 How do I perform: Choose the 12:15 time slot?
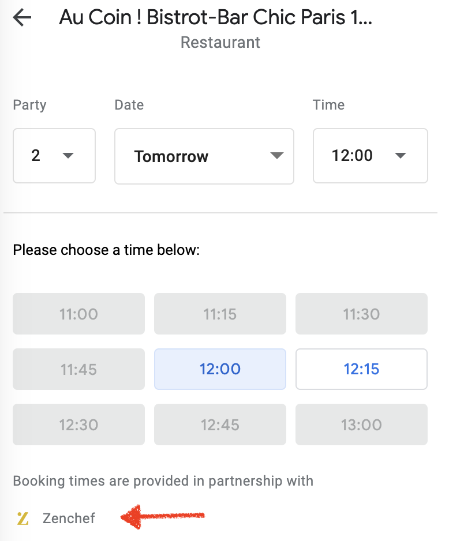(x=361, y=369)
